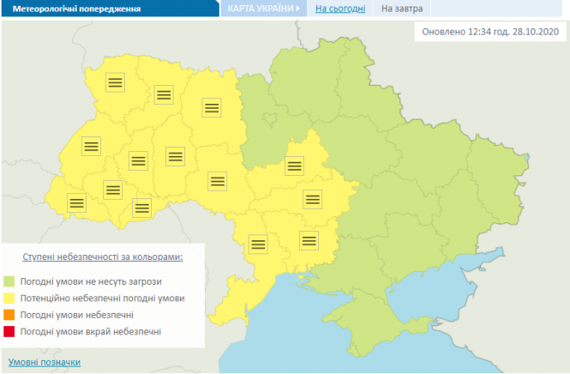Screen dimensions: 570x374
Task: Switch to the На завтра tab
Action: coord(400,9)
